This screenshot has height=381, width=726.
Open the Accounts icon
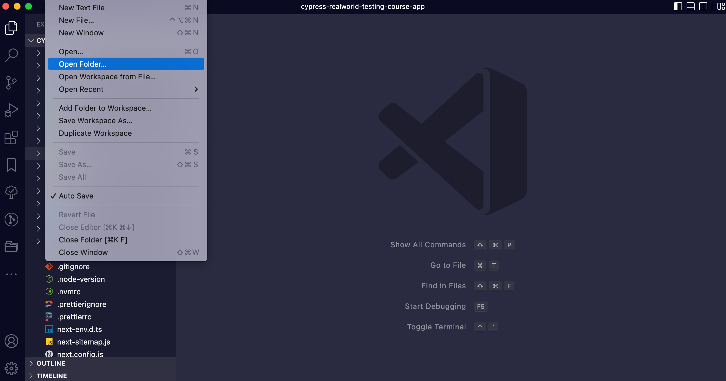coord(11,341)
